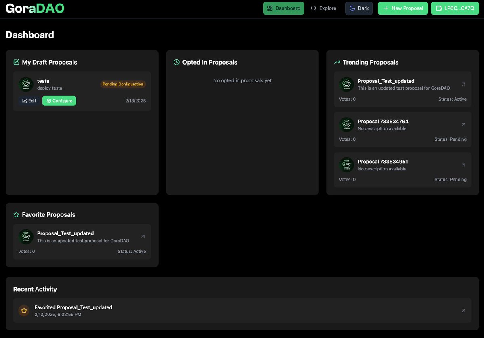Screen dimensions: 484x338
Task: Click the Favorite Proposals star icon
Action: coord(17,214)
